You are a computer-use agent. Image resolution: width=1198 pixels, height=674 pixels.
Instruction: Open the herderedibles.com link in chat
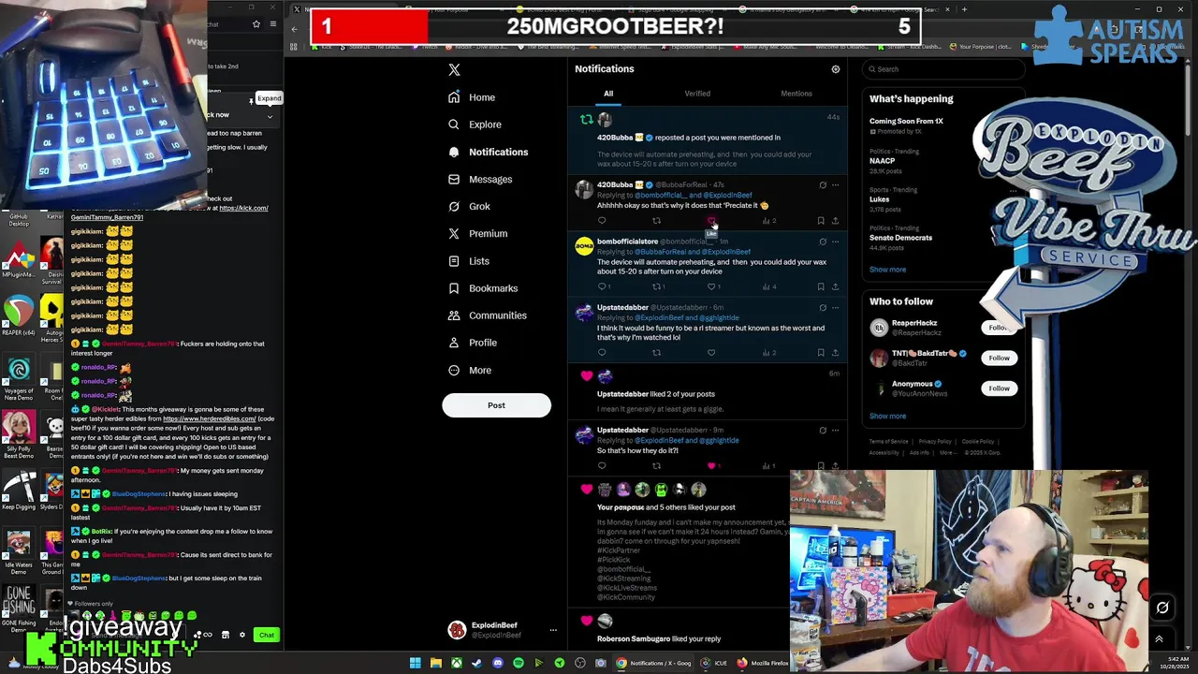pyautogui.click(x=210, y=418)
